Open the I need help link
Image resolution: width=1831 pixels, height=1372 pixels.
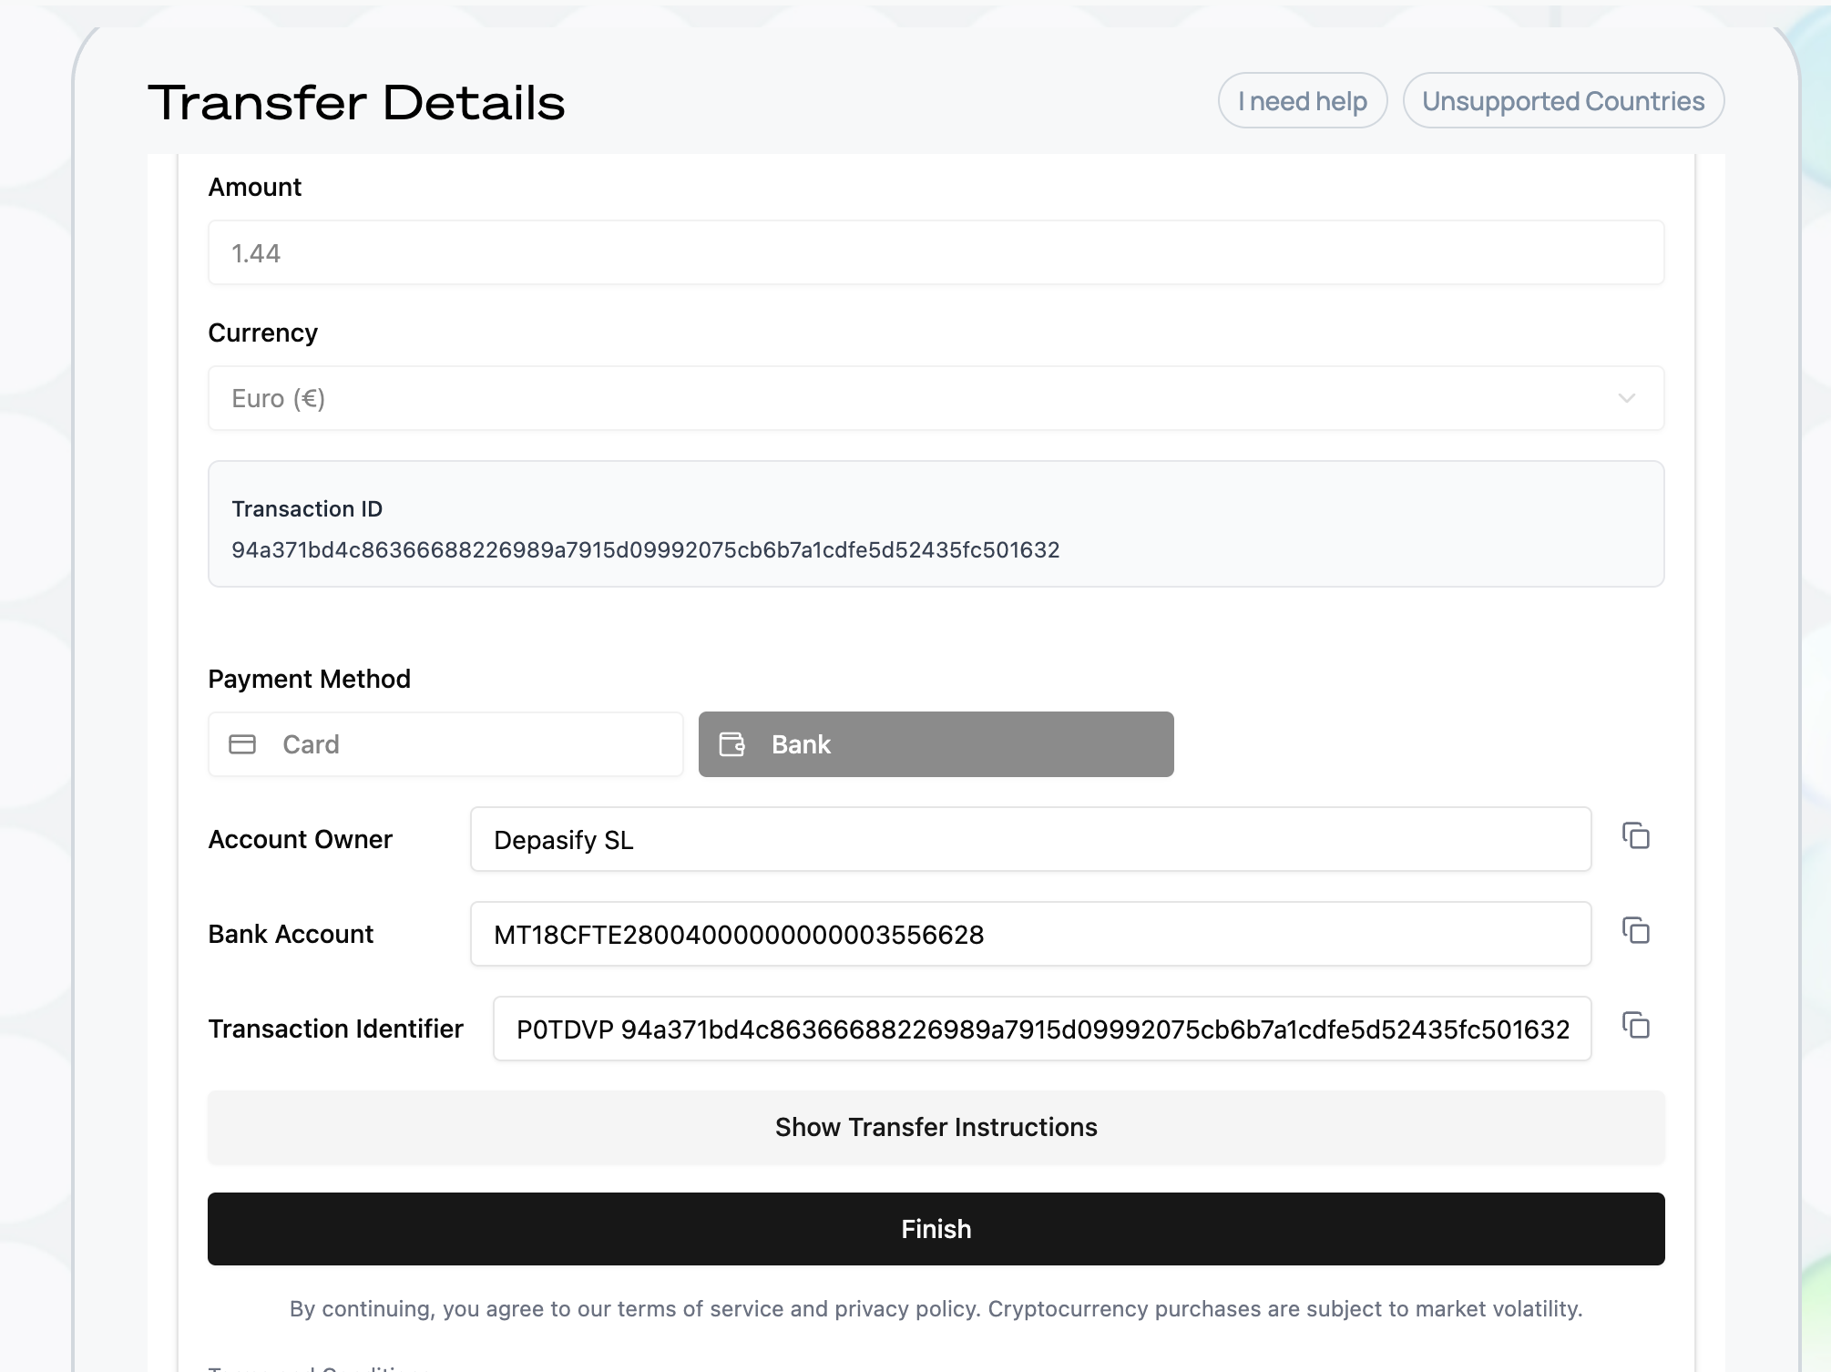(x=1303, y=100)
